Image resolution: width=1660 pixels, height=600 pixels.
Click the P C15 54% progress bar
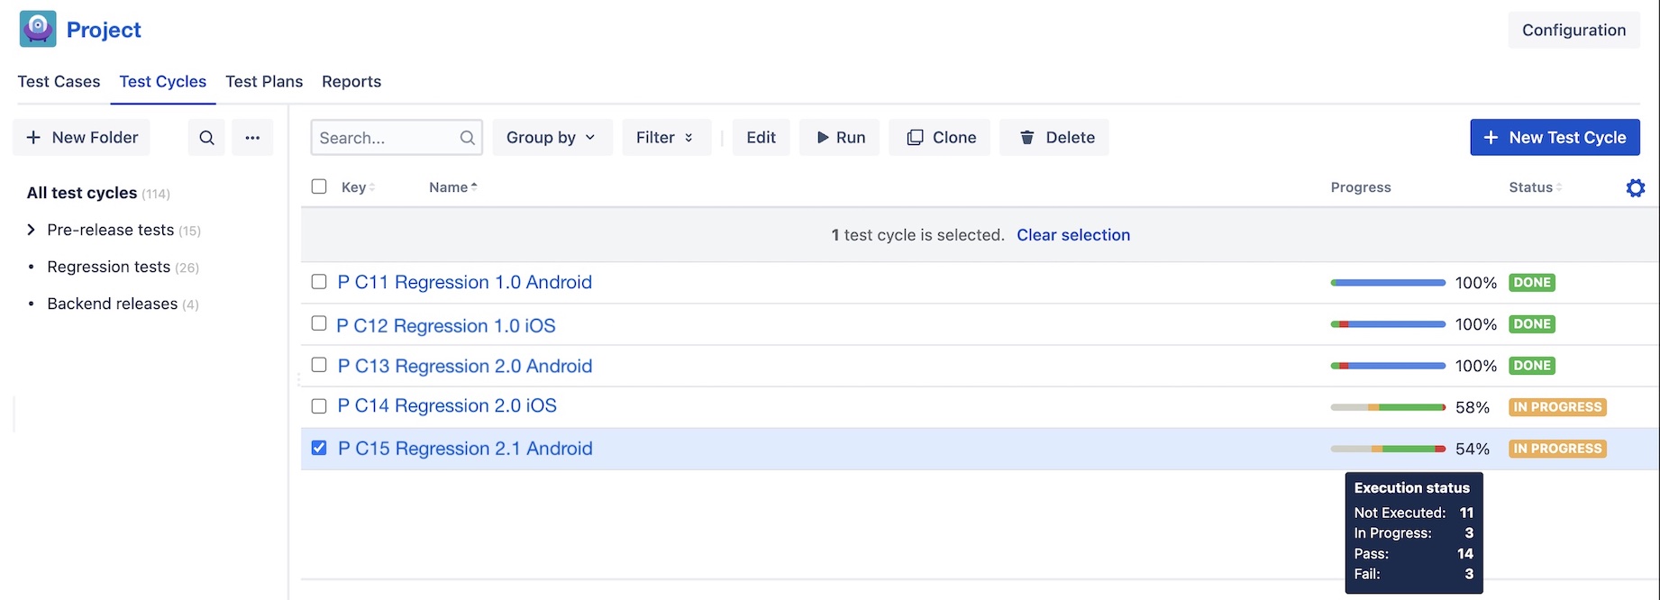1388,449
